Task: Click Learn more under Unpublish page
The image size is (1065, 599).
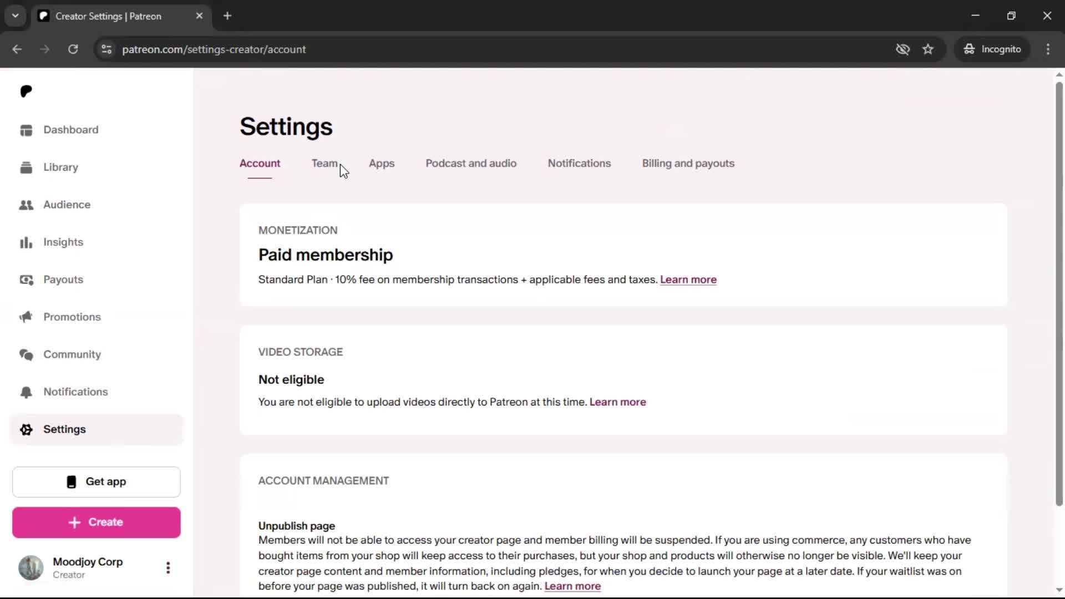Action: (x=572, y=586)
